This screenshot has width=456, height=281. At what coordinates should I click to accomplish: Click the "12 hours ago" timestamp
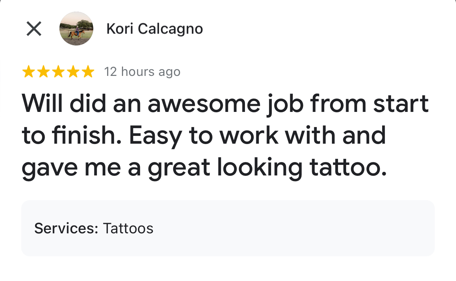(x=142, y=72)
